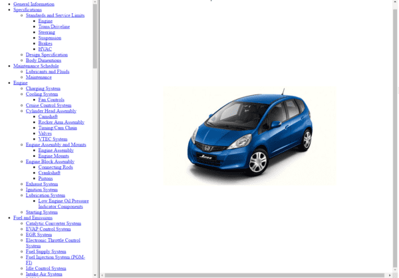The width and height of the screenshot is (399, 278).
Task: Open the Starting System link
Action: tap(41, 211)
